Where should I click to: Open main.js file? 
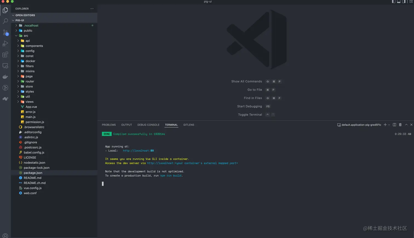54,117
